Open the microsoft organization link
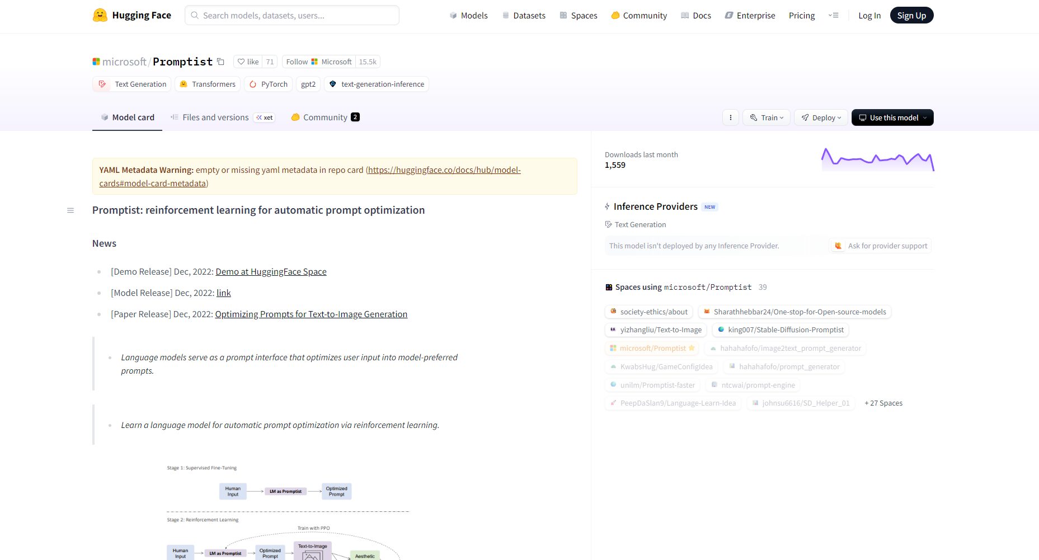The height and width of the screenshot is (560, 1039). 124,62
